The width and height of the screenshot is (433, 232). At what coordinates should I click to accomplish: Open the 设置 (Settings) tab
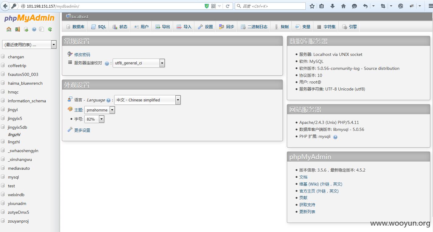205,27
